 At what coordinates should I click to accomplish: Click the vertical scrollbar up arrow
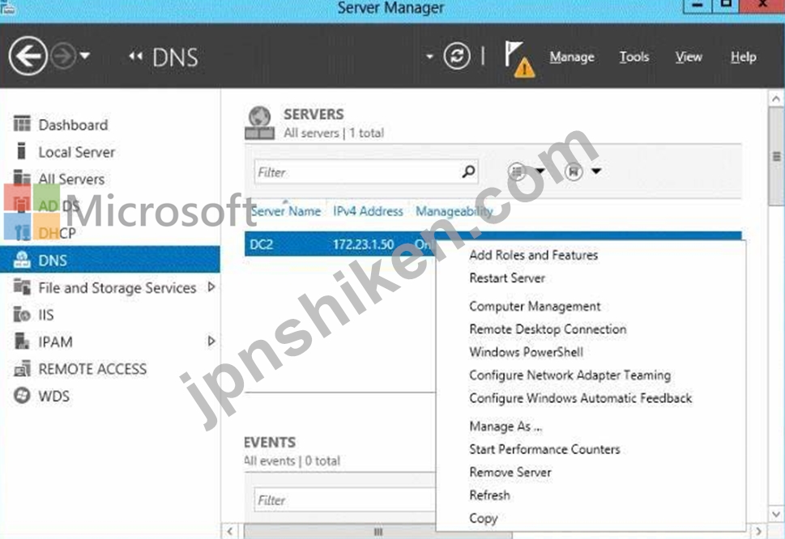(x=776, y=99)
